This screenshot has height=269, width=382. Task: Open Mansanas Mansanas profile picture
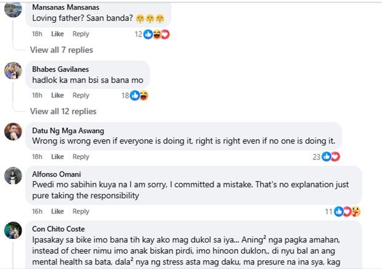click(13, 10)
